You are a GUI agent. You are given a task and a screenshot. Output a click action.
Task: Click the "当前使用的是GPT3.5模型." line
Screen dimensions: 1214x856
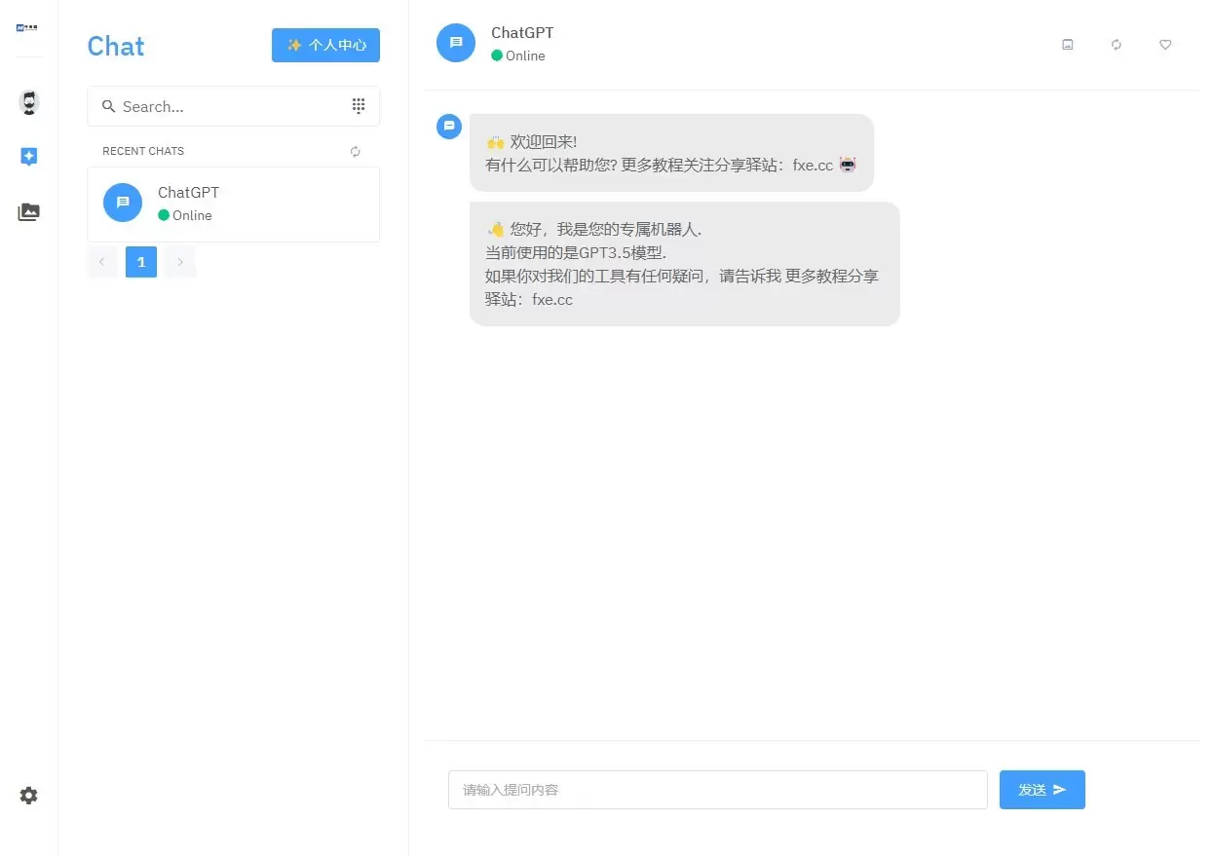click(x=576, y=253)
